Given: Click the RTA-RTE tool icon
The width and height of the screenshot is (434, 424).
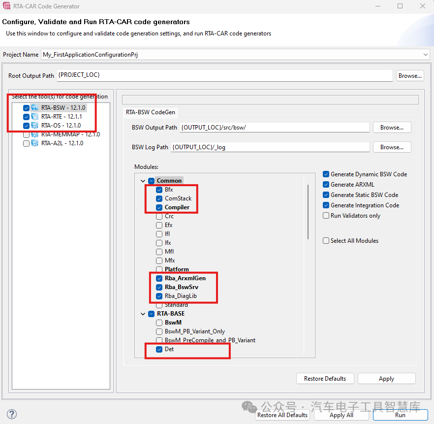Looking at the screenshot, I should 35,117.
